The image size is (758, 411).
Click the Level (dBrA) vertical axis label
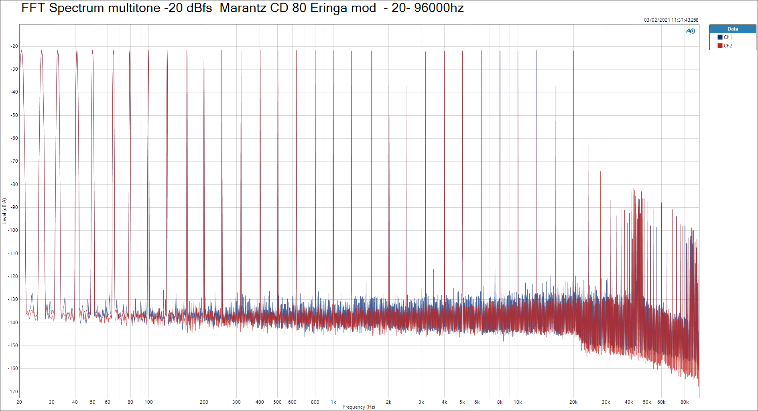(x=4, y=211)
